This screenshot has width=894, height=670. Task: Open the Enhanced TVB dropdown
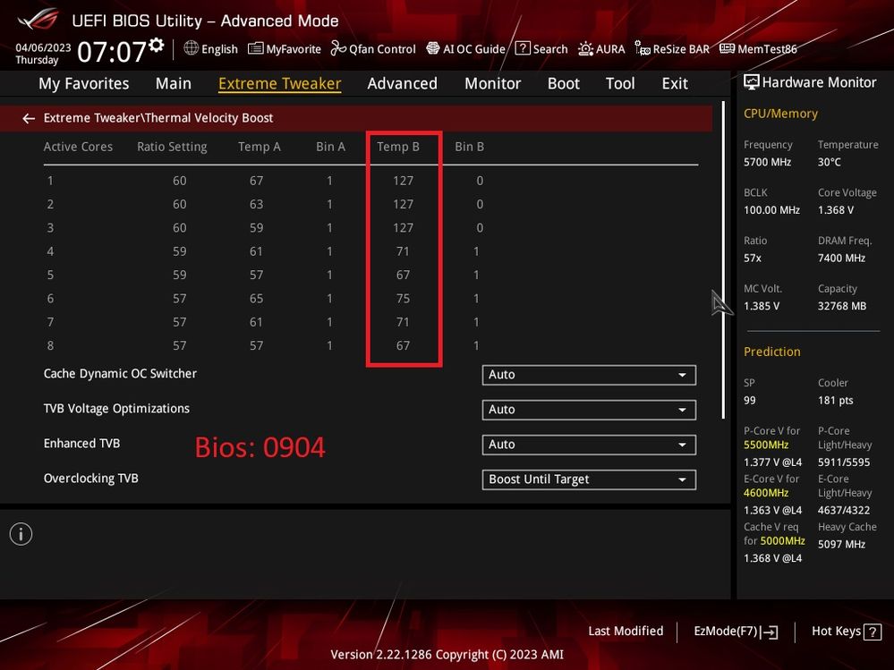coord(588,445)
